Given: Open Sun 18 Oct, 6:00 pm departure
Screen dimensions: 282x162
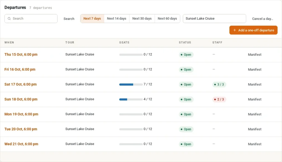Looking at the screenshot, I should pyautogui.click(x=21, y=99).
